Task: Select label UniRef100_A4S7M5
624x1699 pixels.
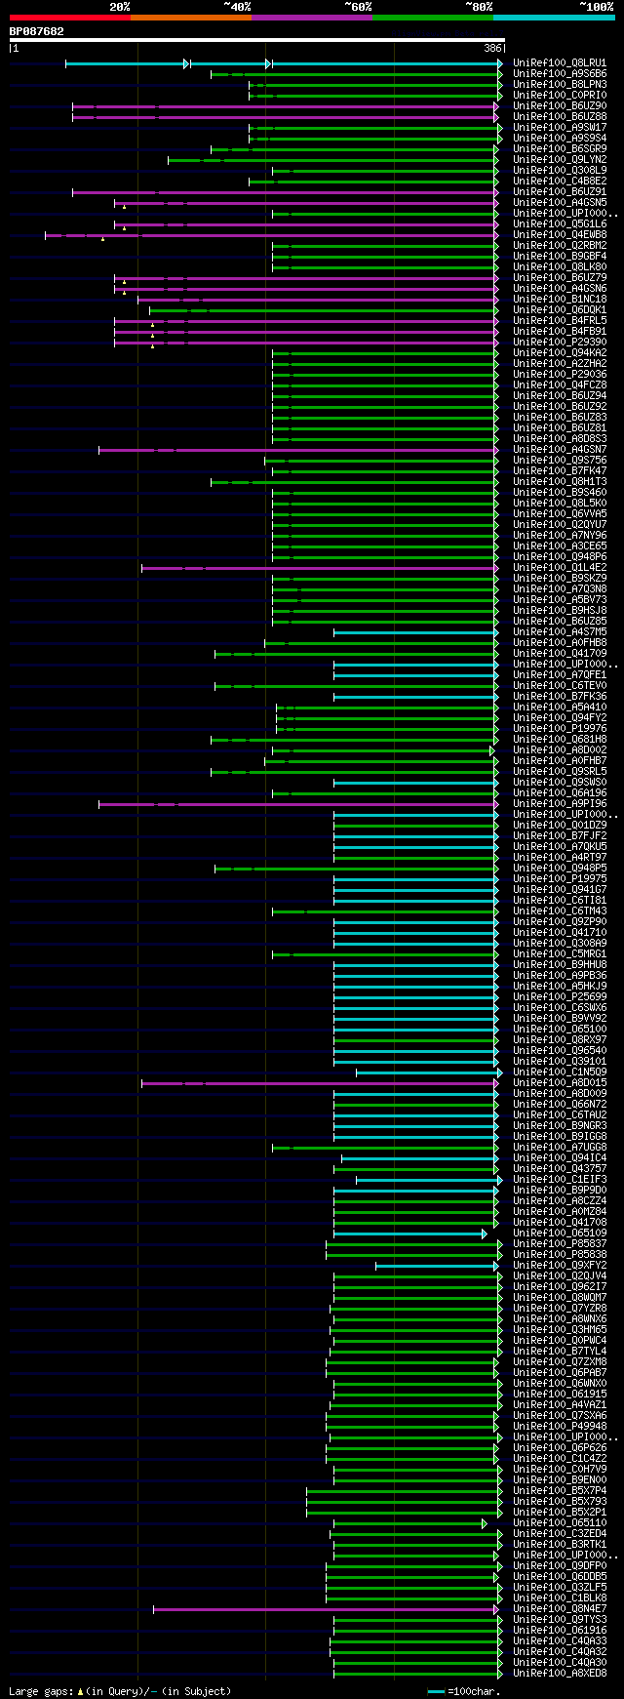Action: point(560,632)
